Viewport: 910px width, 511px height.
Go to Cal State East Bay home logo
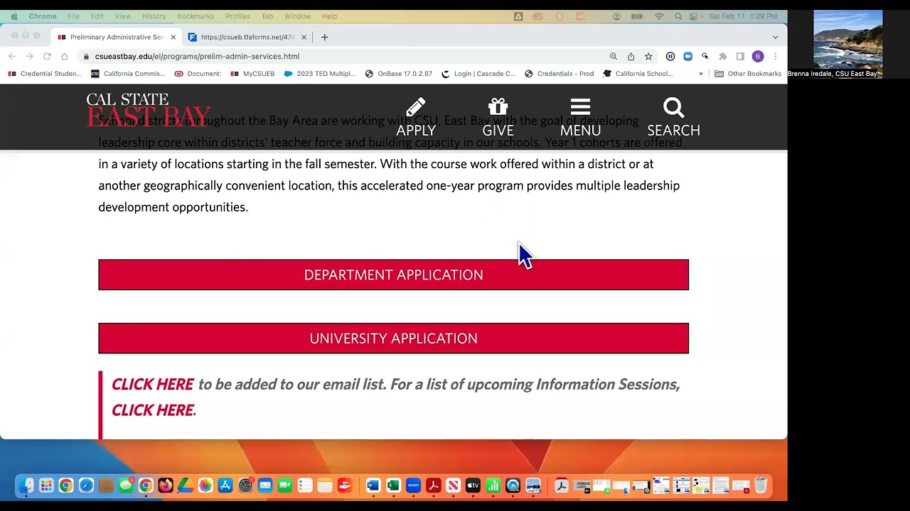pos(149,110)
